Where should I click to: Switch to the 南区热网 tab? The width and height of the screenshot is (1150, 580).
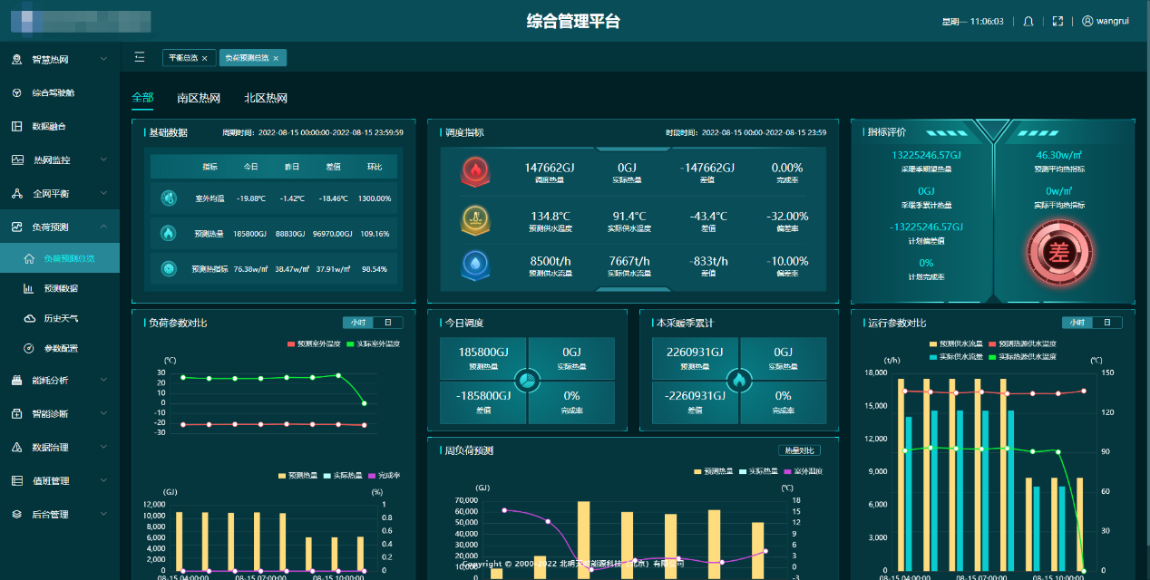199,98
